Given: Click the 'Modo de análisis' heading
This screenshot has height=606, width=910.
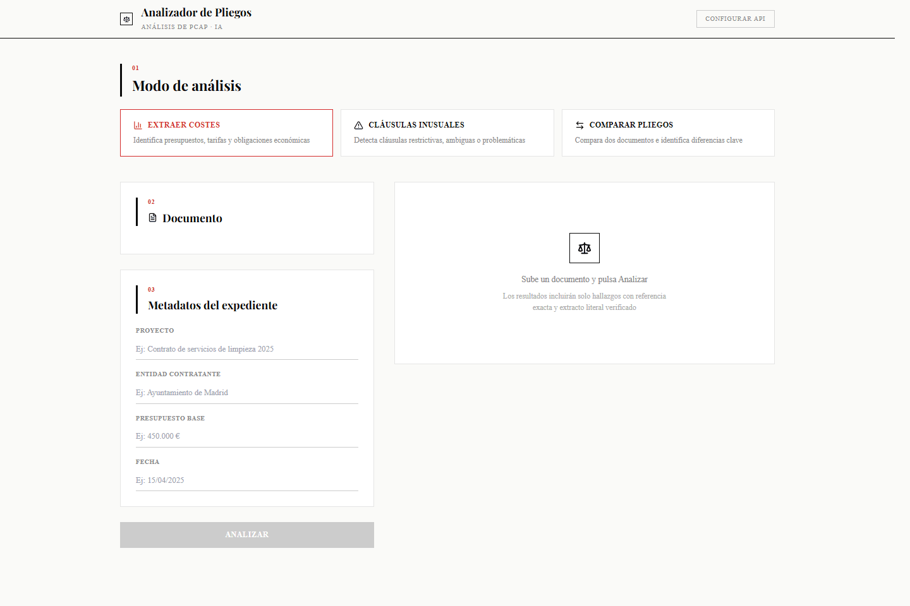Looking at the screenshot, I should [x=187, y=86].
